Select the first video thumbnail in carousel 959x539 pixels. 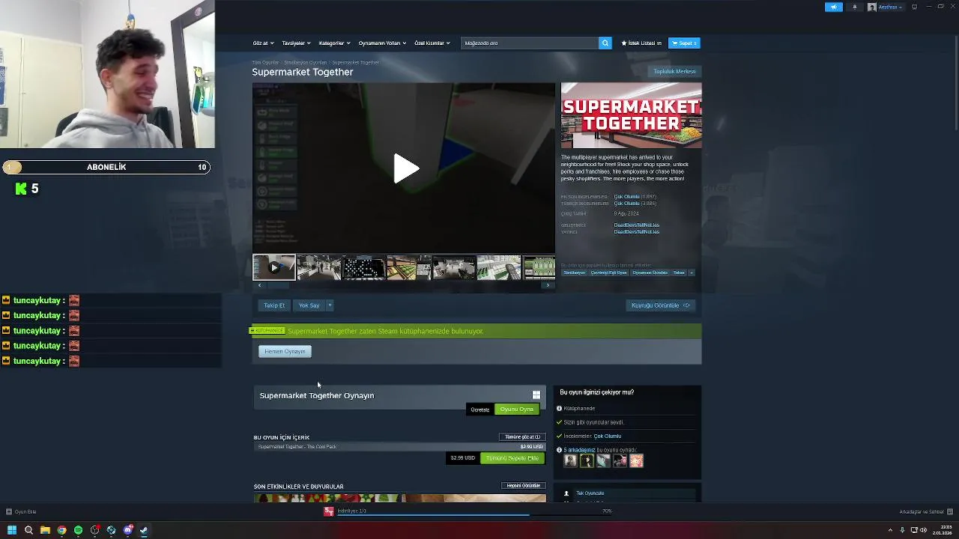(274, 267)
